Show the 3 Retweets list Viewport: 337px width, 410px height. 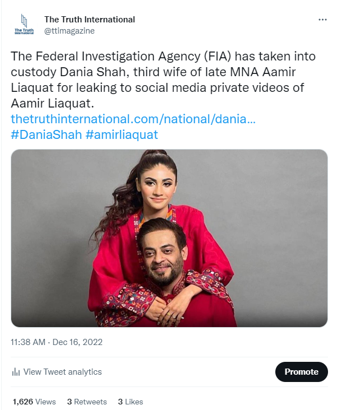click(x=87, y=402)
